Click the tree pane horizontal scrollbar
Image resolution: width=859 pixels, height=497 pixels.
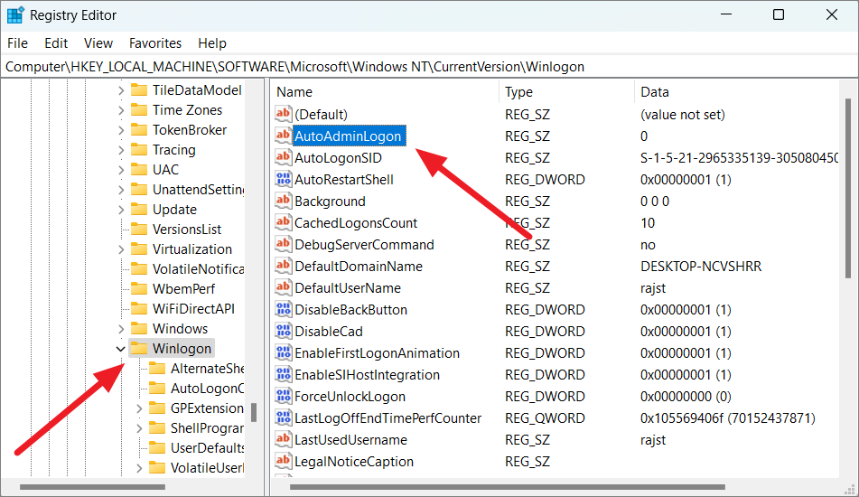tap(92, 486)
